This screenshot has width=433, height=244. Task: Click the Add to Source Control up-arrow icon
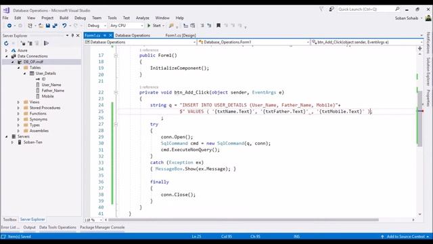[382, 237]
